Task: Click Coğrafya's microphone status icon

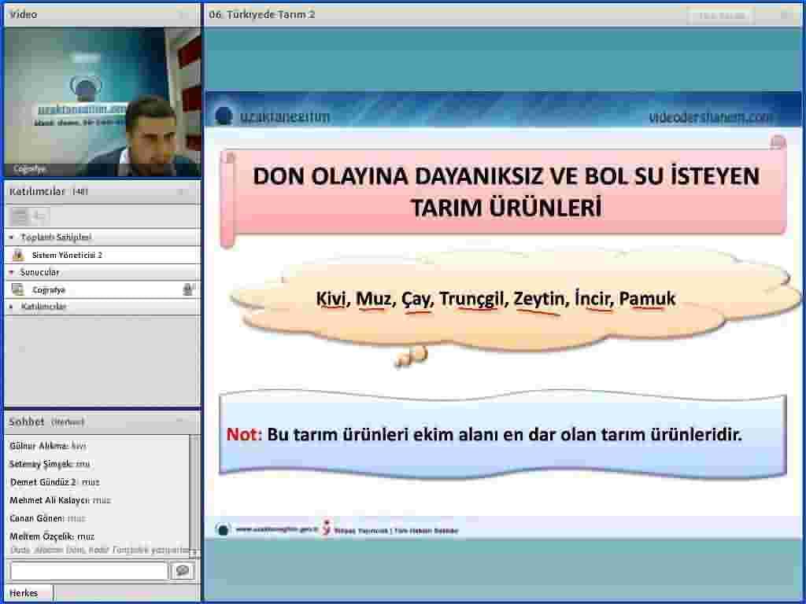Action: [x=187, y=289]
